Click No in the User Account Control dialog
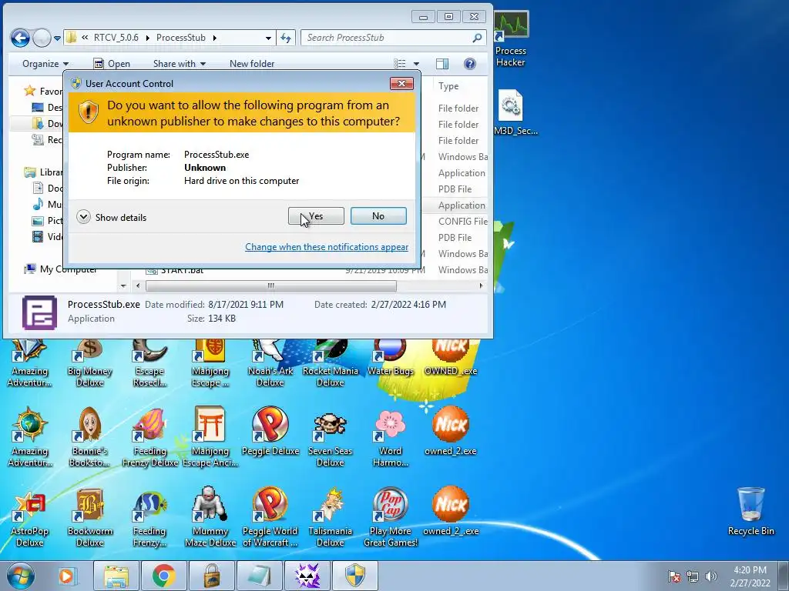Screen dimensions: 789x591 pyautogui.click(x=378, y=216)
